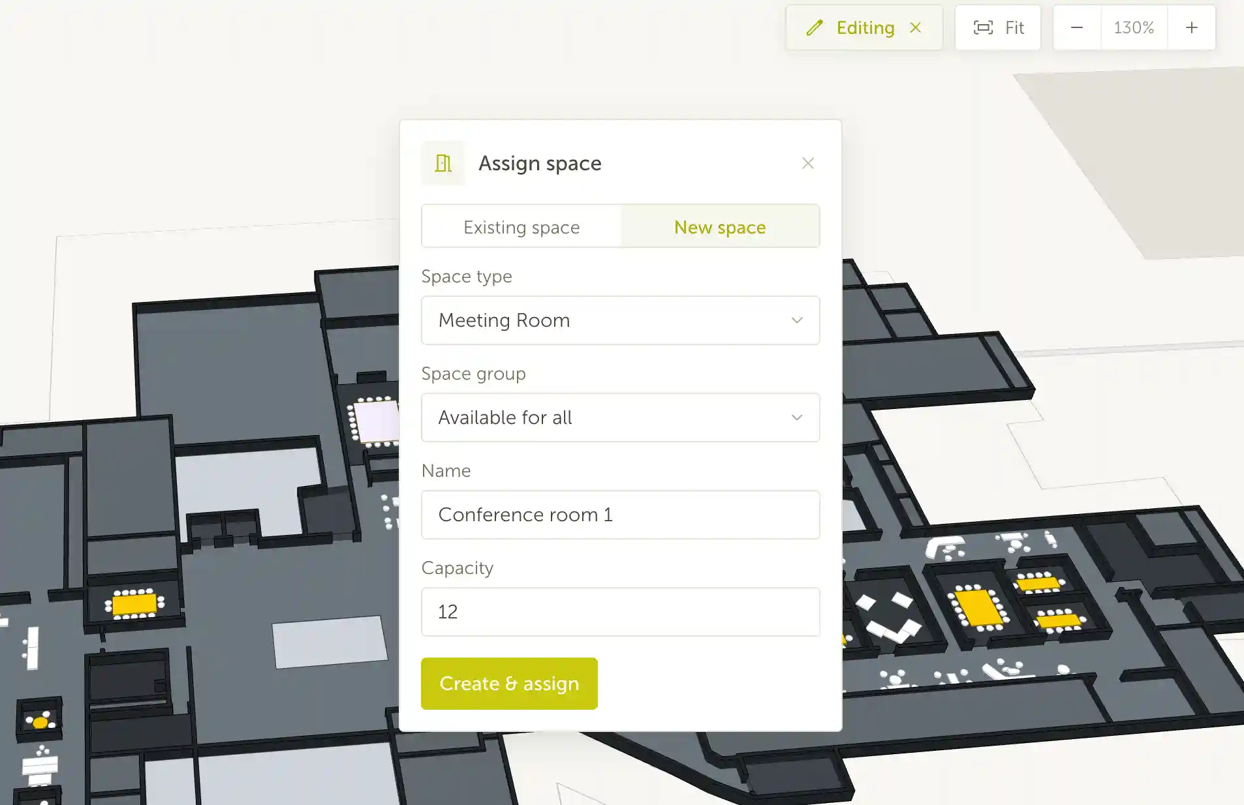Image resolution: width=1244 pixels, height=805 pixels.
Task: Click the Assign space title
Action: tap(540, 163)
